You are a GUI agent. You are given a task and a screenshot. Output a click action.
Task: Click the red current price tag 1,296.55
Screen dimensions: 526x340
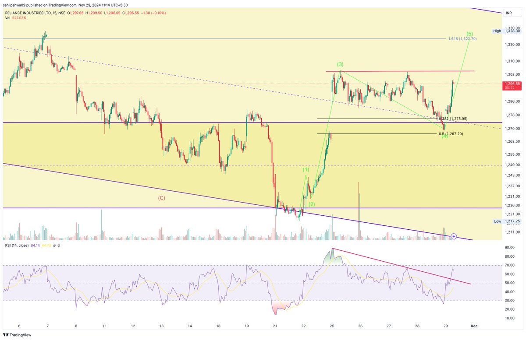pos(512,85)
